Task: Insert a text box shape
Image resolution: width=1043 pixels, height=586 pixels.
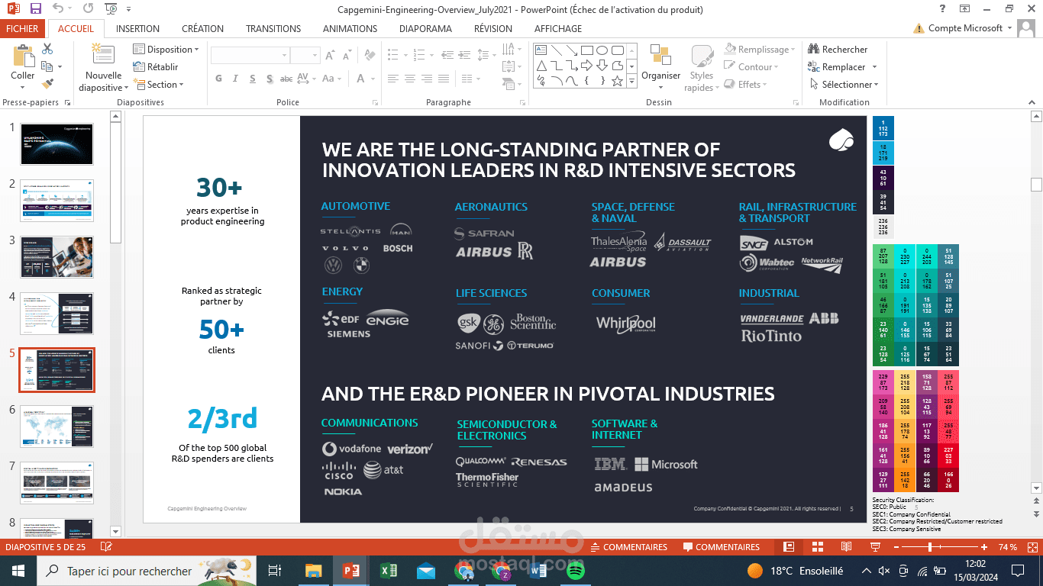Action: (x=541, y=50)
